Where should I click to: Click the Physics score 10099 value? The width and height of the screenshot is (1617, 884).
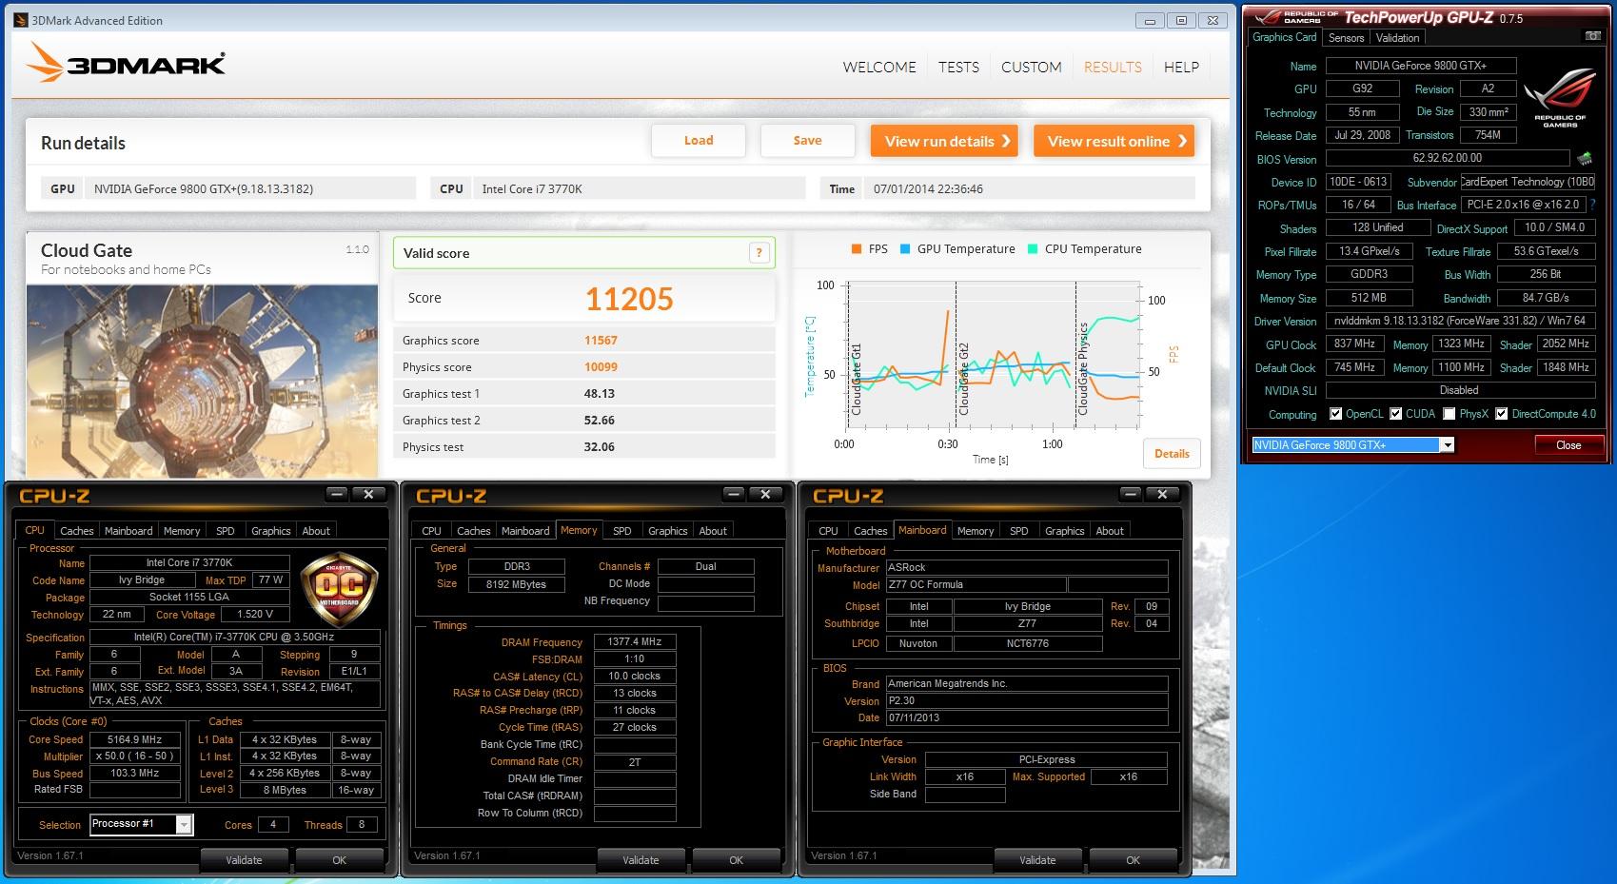pyautogui.click(x=601, y=367)
